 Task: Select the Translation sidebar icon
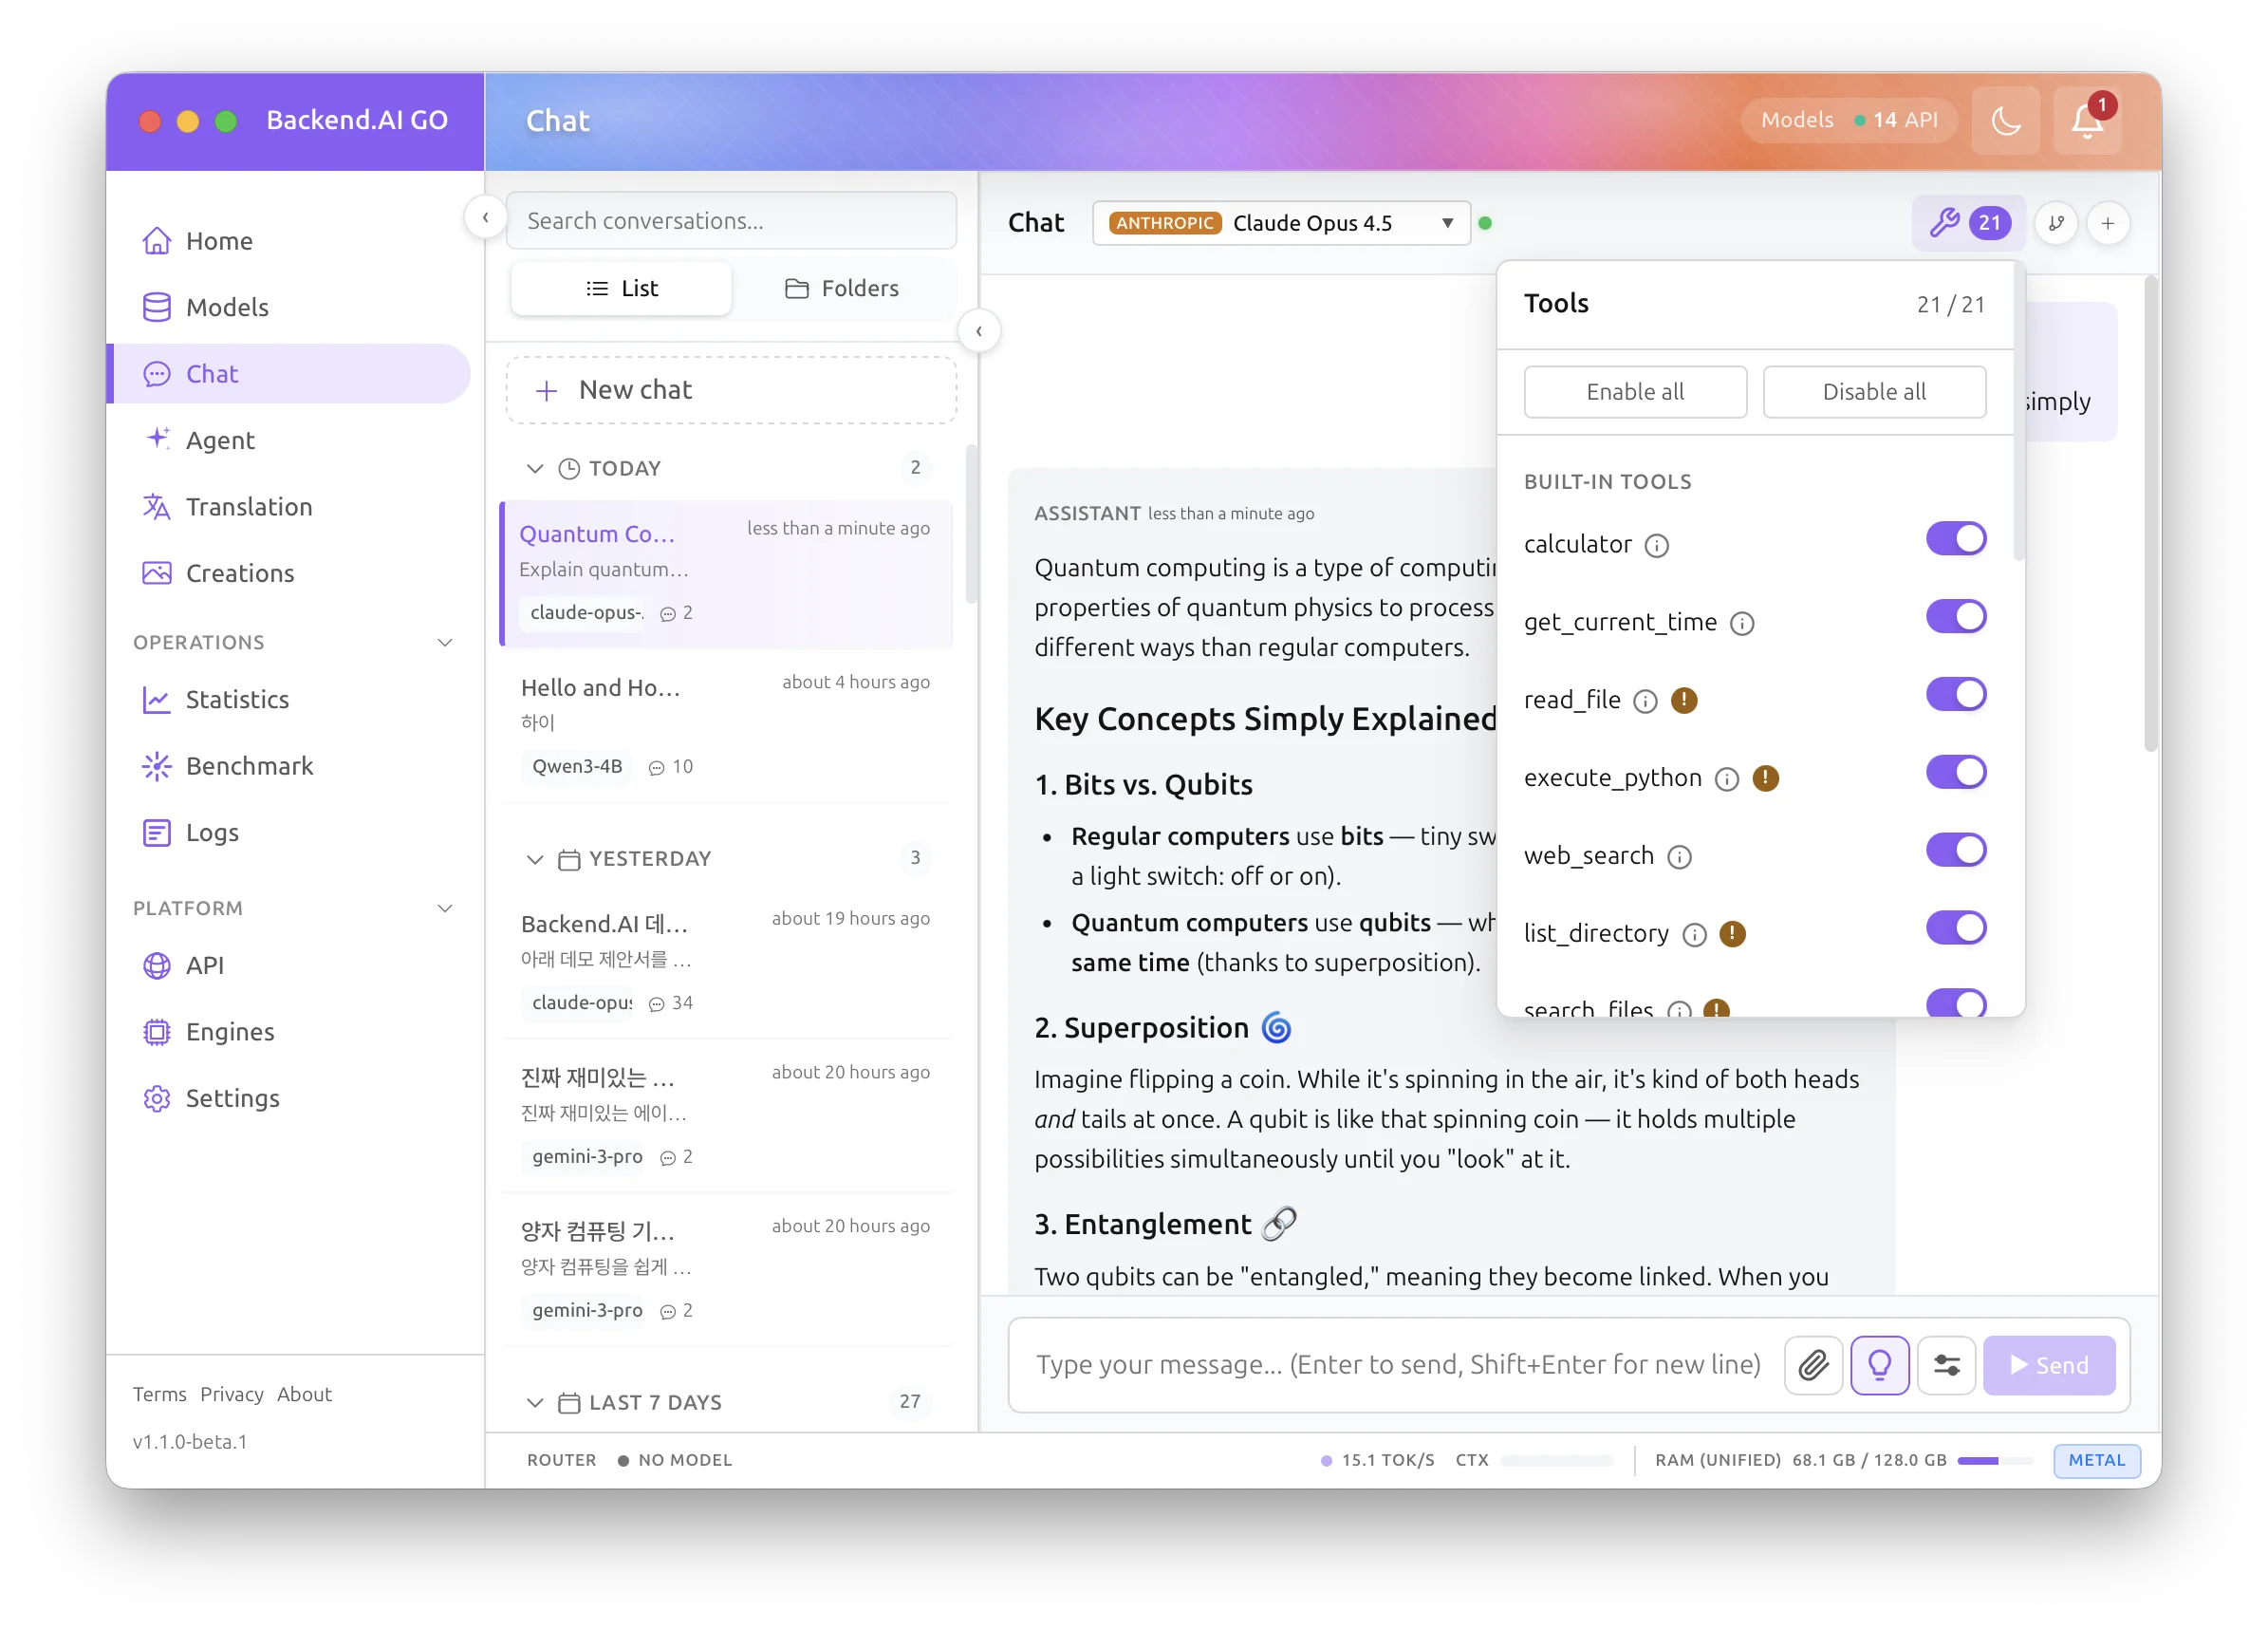[x=157, y=507]
